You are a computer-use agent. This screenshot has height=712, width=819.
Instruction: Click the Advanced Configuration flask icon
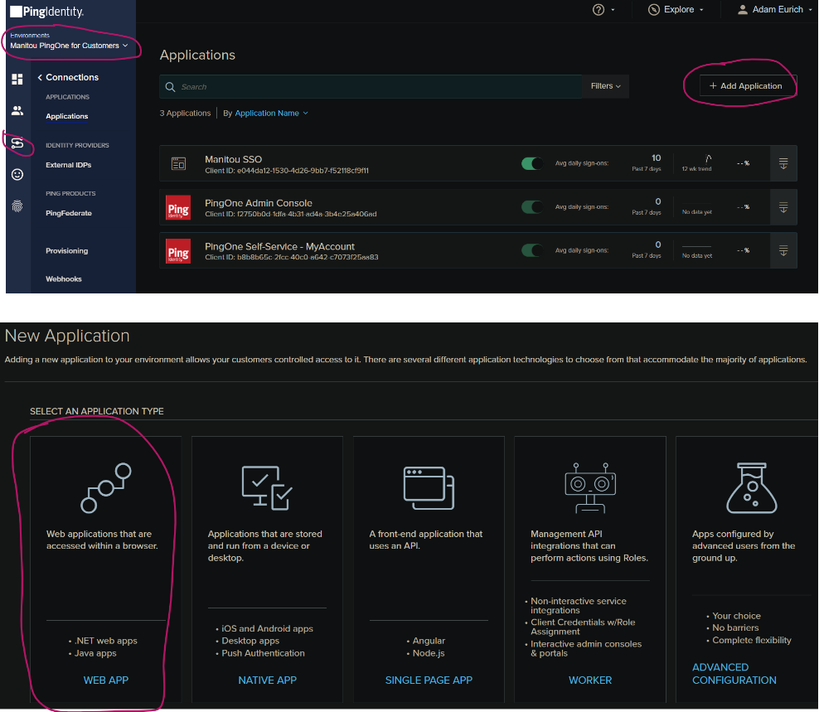click(752, 488)
